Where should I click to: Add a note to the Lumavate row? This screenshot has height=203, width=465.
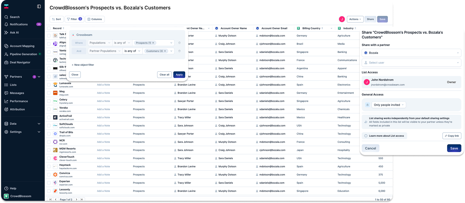click(103, 85)
